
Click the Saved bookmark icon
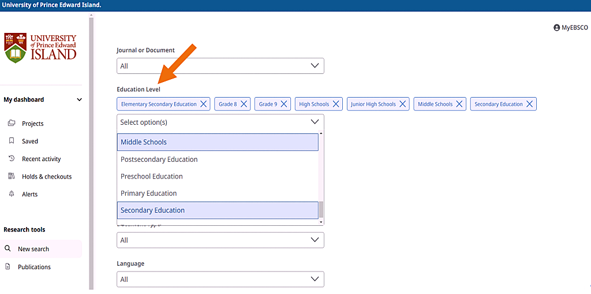(x=12, y=141)
